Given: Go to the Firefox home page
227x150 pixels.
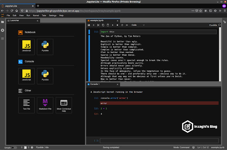Looking at the screenshot, I should pyautogui.click(x=17, y=11).
